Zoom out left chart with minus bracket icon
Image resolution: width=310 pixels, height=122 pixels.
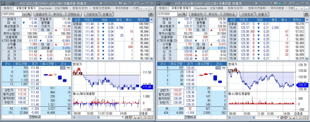click(x=143, y=117)
